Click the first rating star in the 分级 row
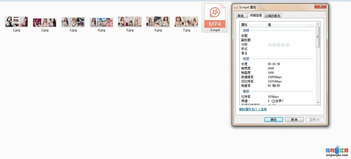The height and width of the screenshot is (159, 351). [270, 44]
